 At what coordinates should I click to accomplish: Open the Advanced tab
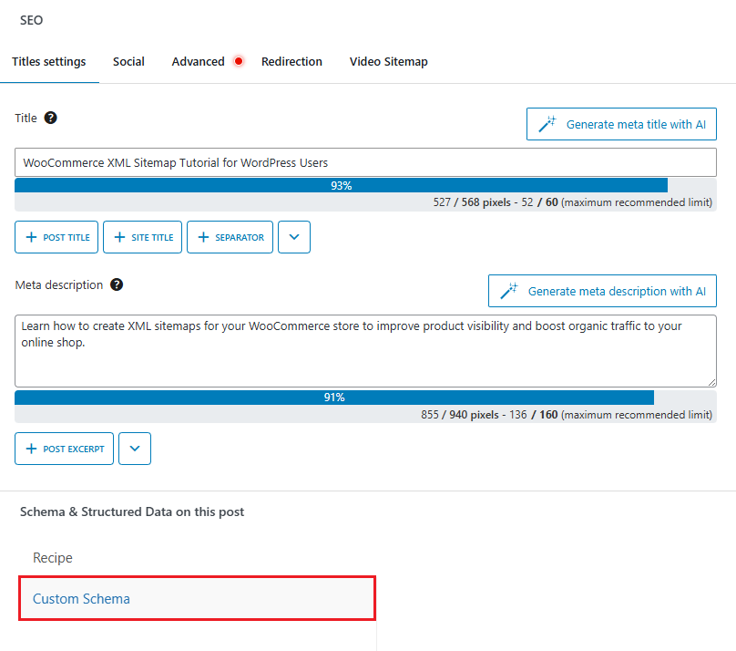coord(198,62)
